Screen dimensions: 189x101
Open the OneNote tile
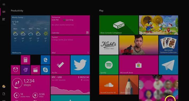pyautogui.click(x=25, y=70)
